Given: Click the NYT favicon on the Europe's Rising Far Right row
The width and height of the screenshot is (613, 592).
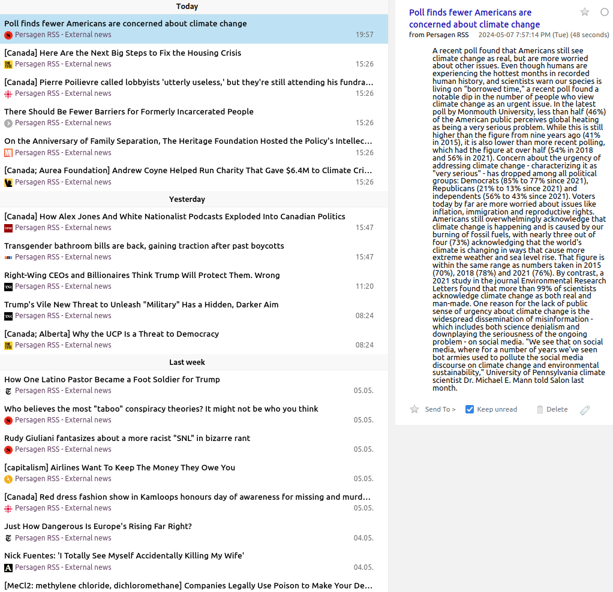Looking at the screenshot, I should (8, 538).
